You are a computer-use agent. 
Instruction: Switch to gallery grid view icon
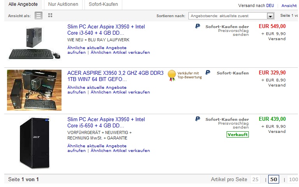click(x=50, y=15)
